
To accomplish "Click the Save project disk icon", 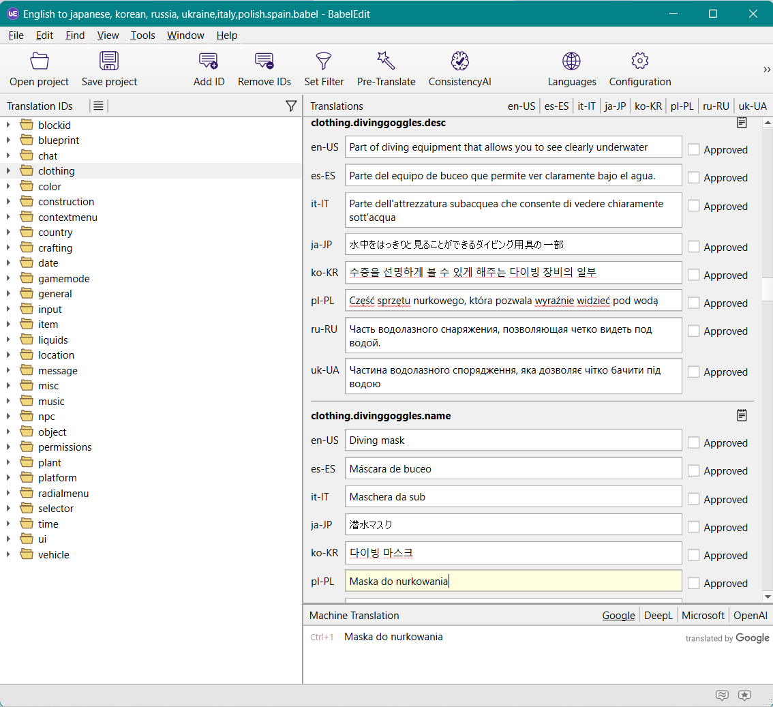I will point(109,61).
